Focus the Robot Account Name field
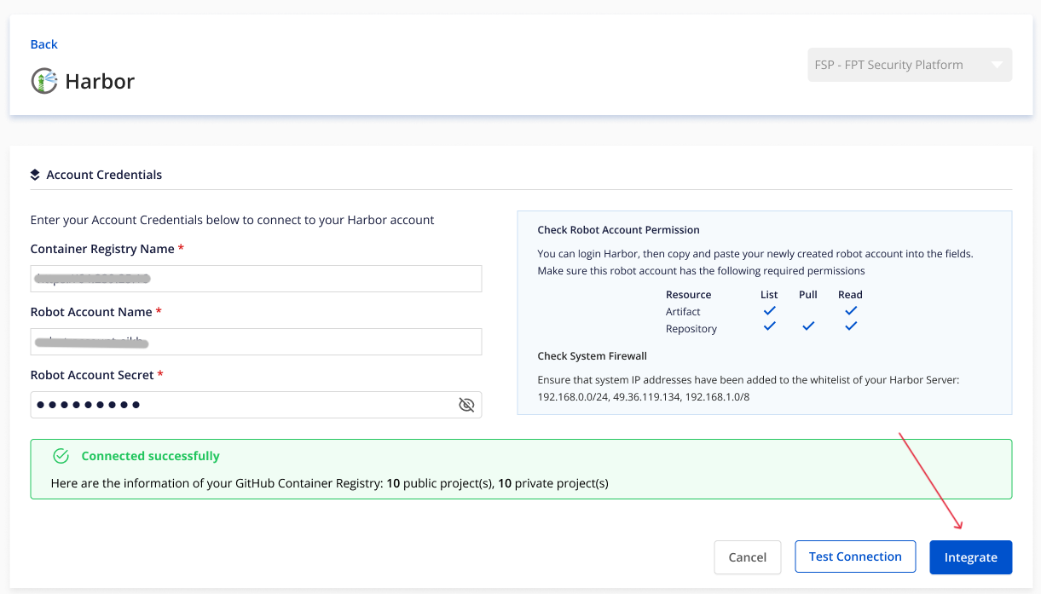This screenshot has height=594, width=1041. click(256, 342)
